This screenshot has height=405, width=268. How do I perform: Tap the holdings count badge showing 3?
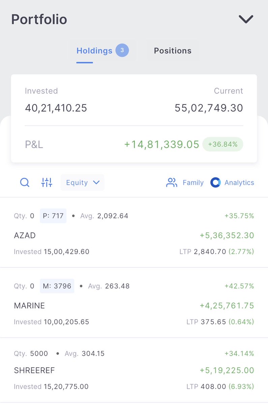click(122, 50)
